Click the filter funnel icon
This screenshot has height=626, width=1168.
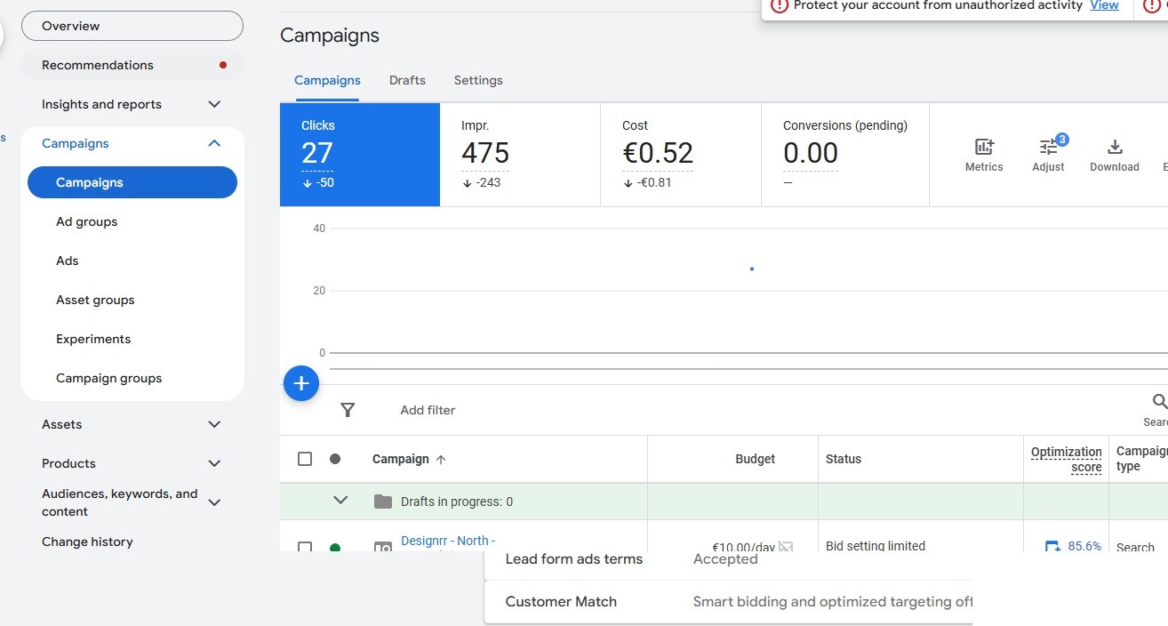click(x=348, y=410)
